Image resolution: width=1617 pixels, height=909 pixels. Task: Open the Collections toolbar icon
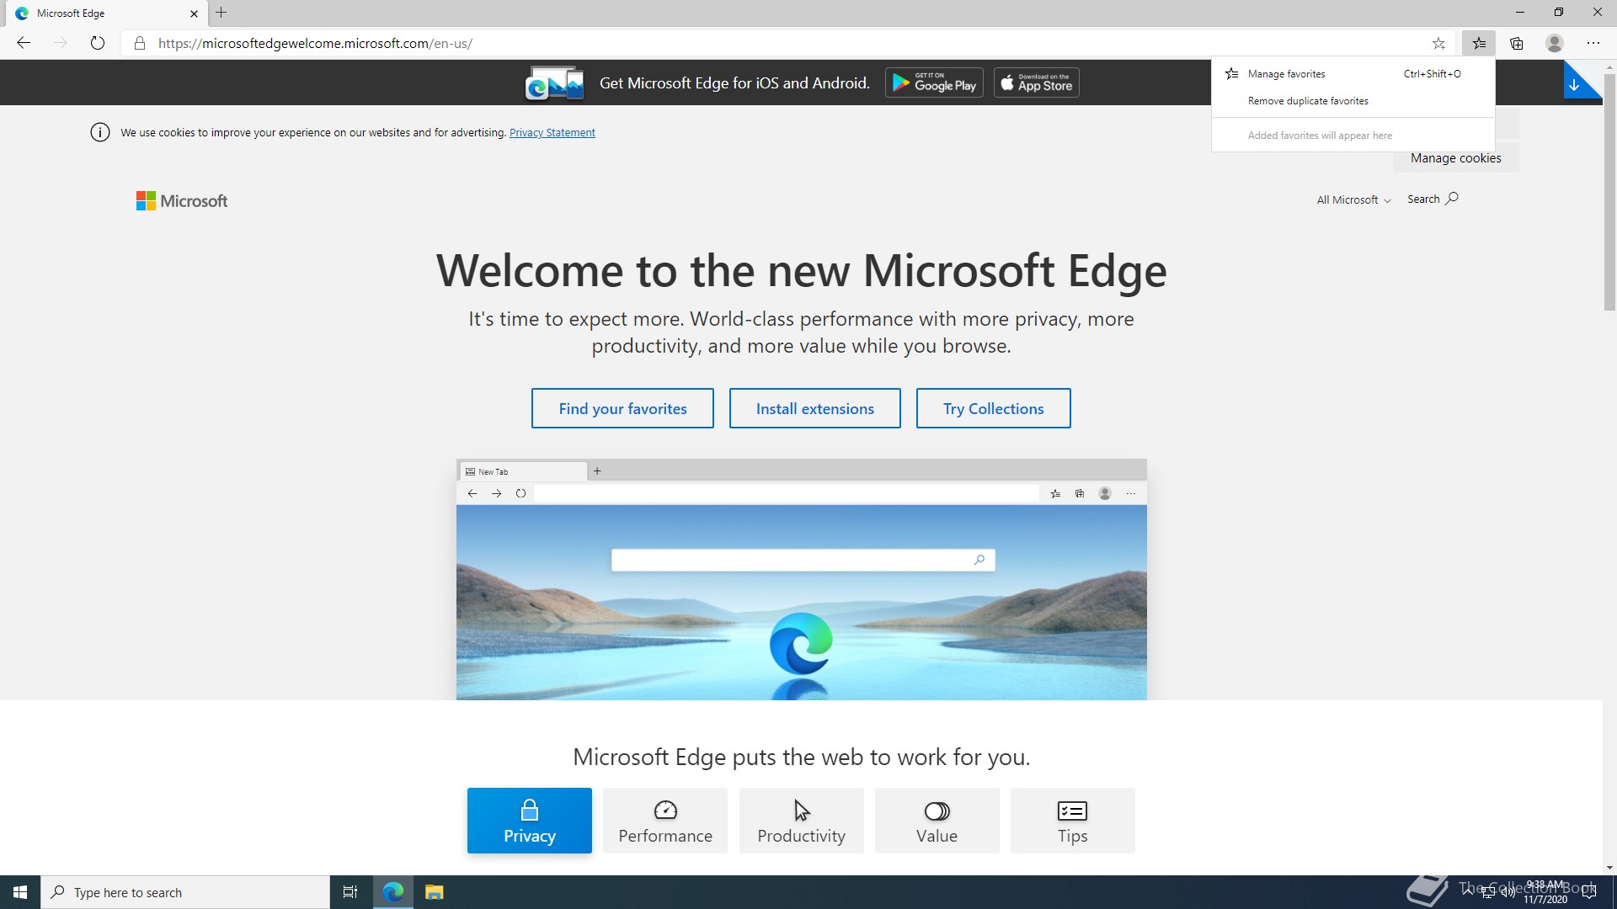pos(1517,43)
